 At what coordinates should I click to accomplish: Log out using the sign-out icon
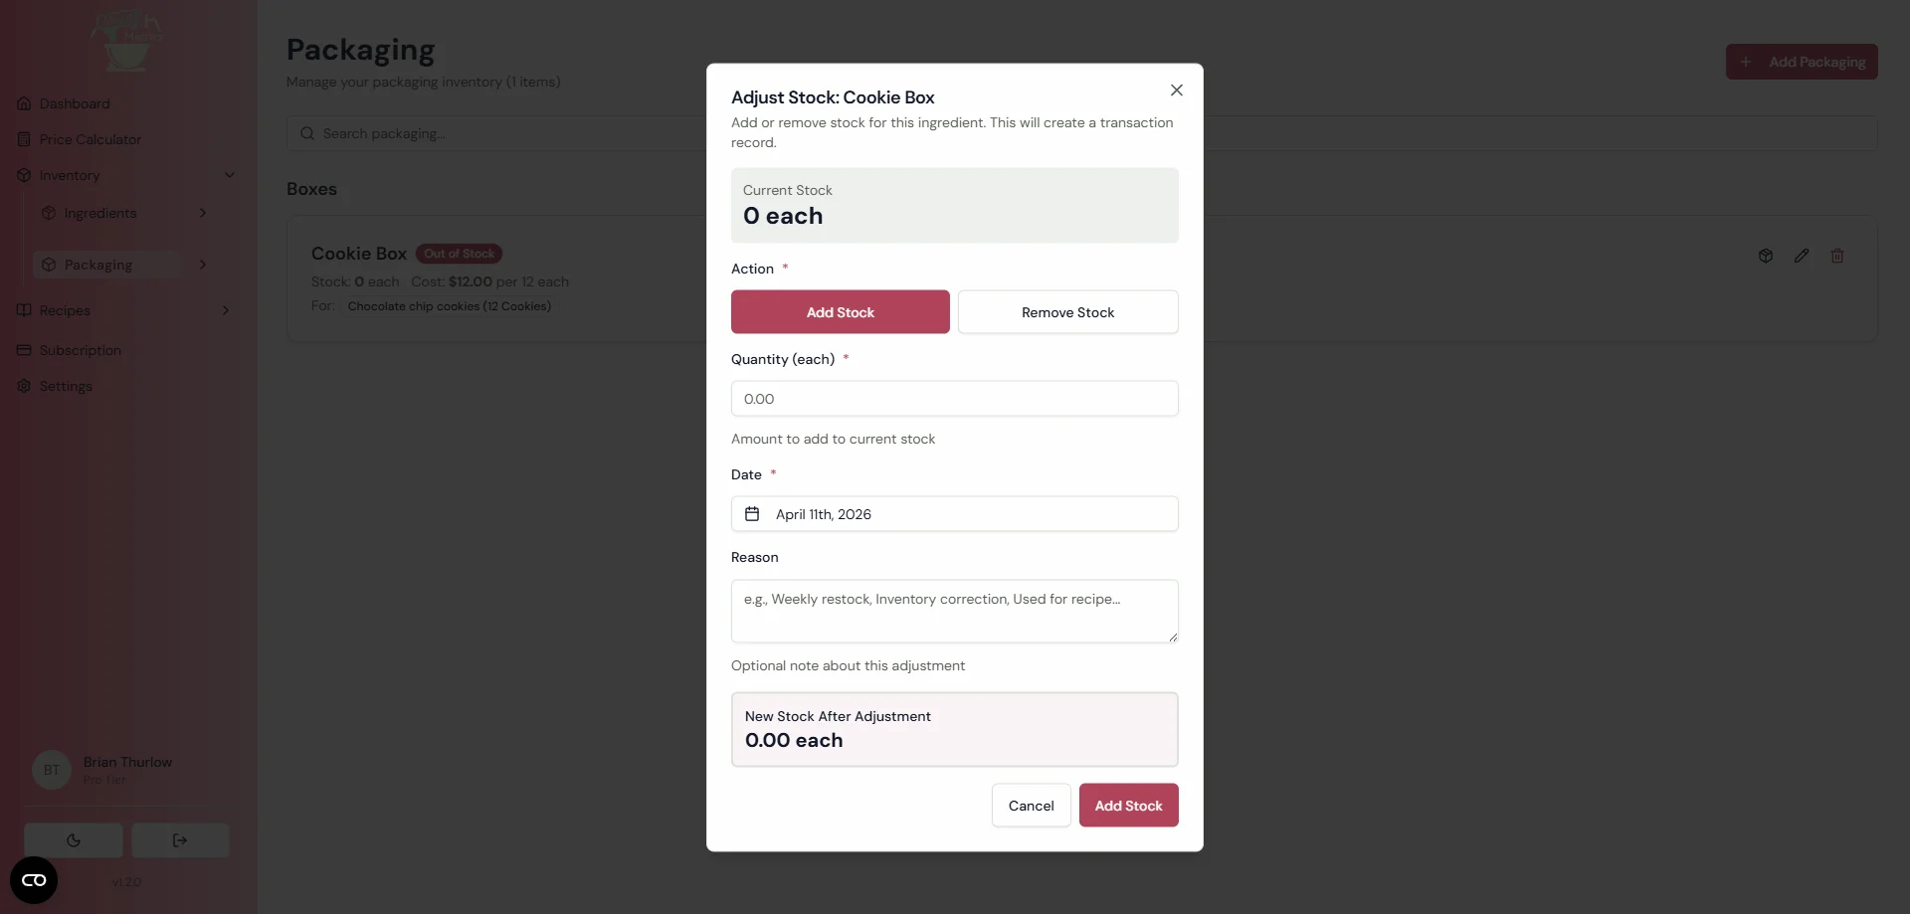180,840
